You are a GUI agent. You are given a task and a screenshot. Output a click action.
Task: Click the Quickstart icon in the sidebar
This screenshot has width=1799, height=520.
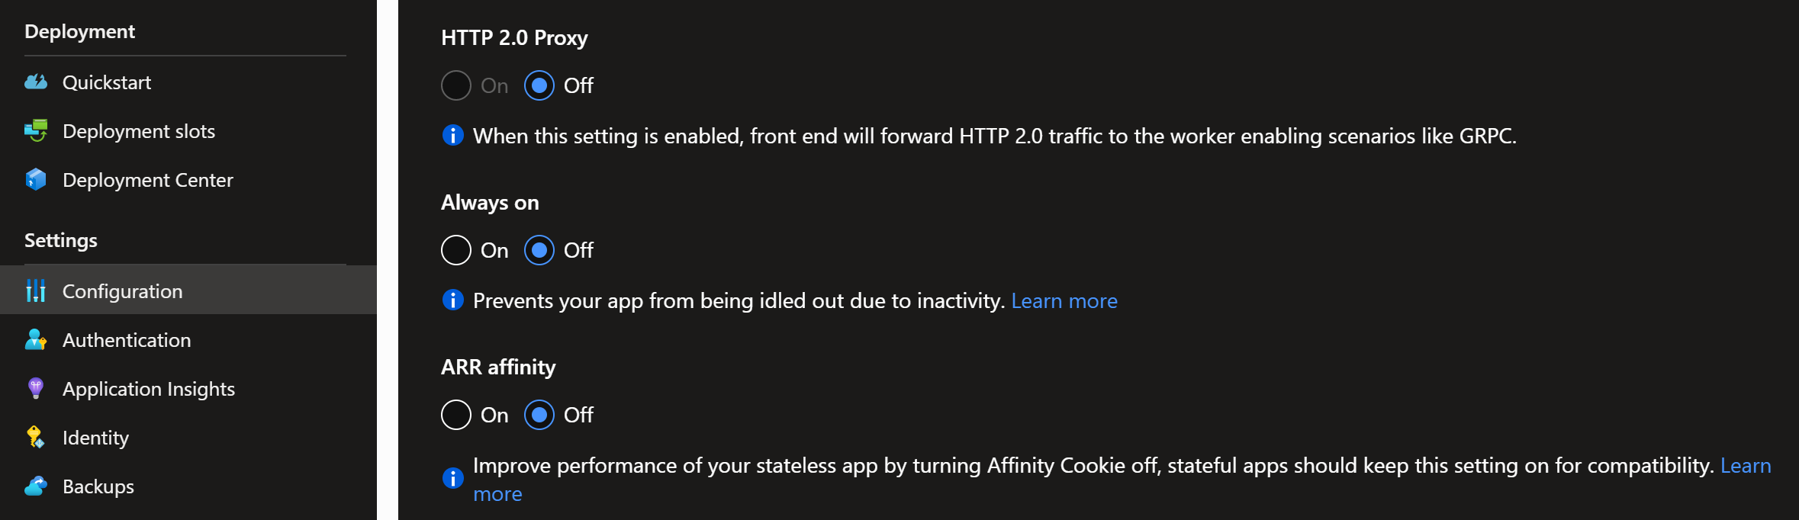click(x=36, y=82)
